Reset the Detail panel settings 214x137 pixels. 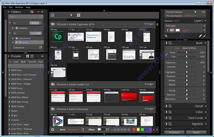(170, 106)
